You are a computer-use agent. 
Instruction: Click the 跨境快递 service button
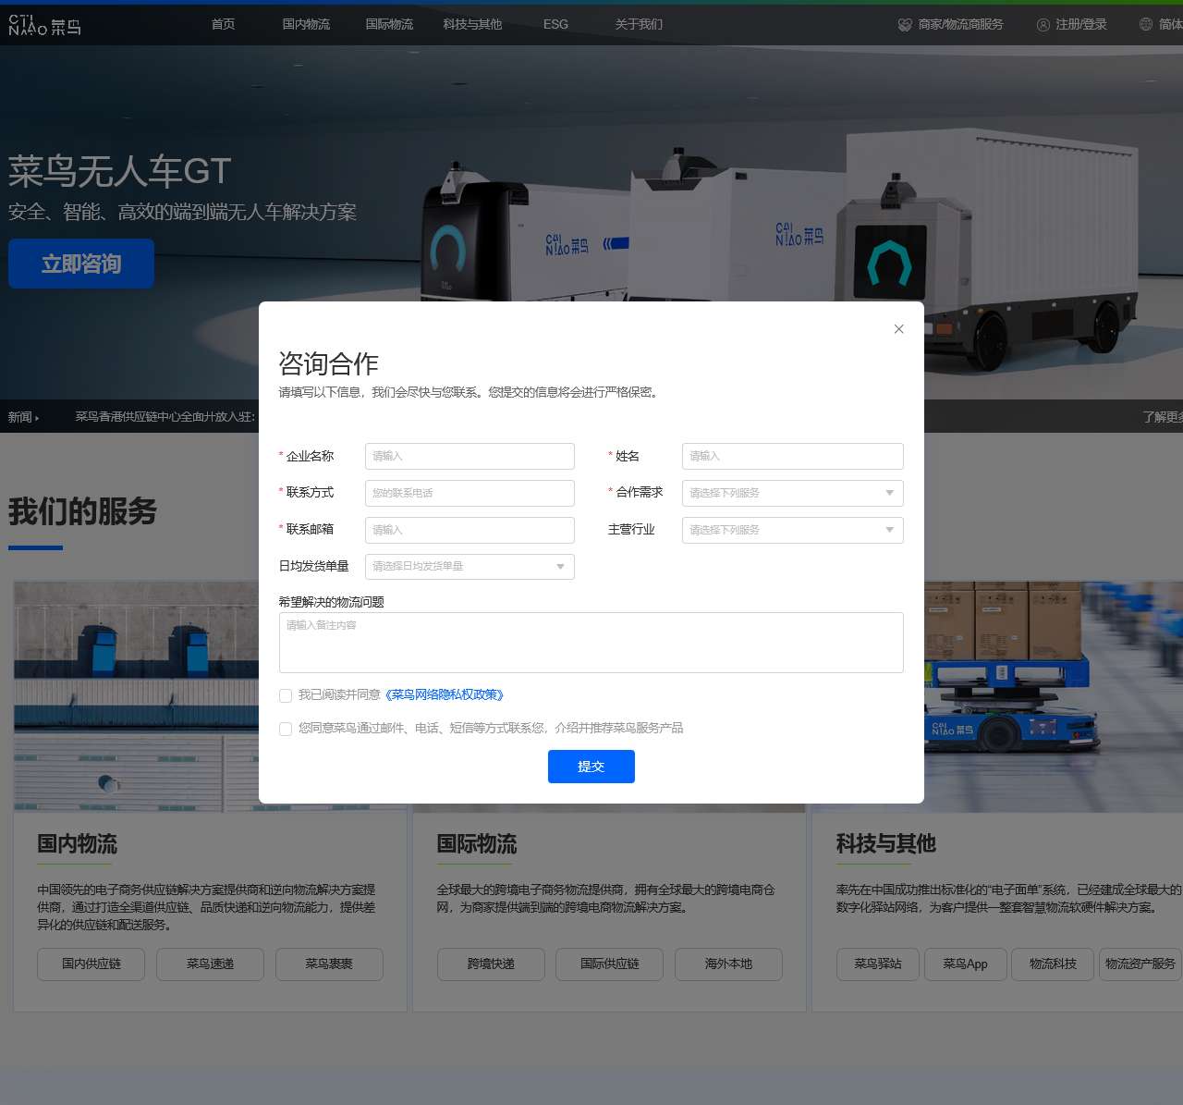(491, 964)
